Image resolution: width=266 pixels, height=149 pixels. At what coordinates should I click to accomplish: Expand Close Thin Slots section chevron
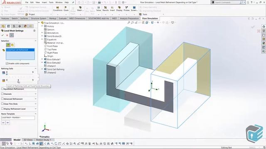click(x=35, y=104)
